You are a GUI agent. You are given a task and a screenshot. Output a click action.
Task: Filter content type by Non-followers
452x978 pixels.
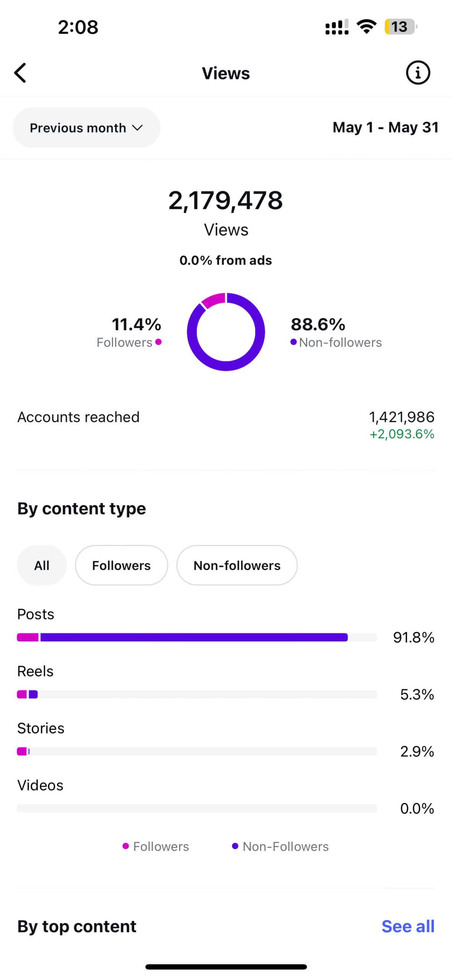tap(237, 565)
